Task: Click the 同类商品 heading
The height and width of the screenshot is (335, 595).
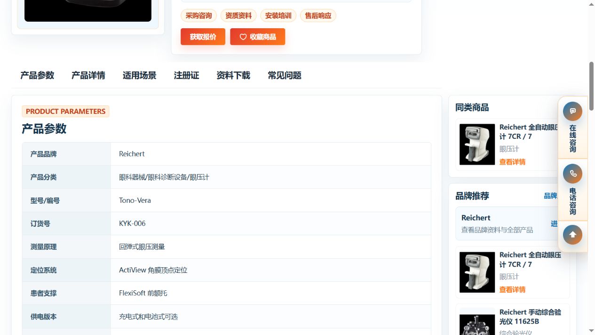Action: (472, 107)
